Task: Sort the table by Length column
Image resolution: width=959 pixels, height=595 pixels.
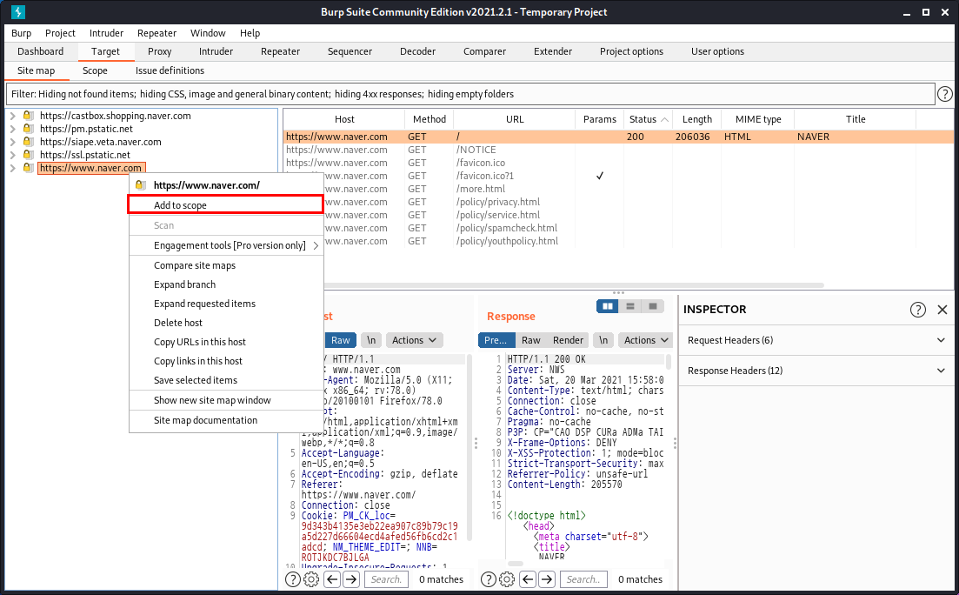Action: click(x=696, y=119)
